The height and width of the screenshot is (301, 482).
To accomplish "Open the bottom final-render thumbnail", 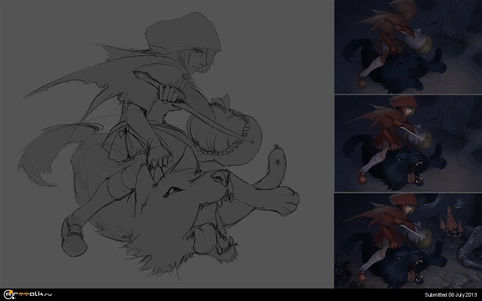I will click(x=408, y=240).
